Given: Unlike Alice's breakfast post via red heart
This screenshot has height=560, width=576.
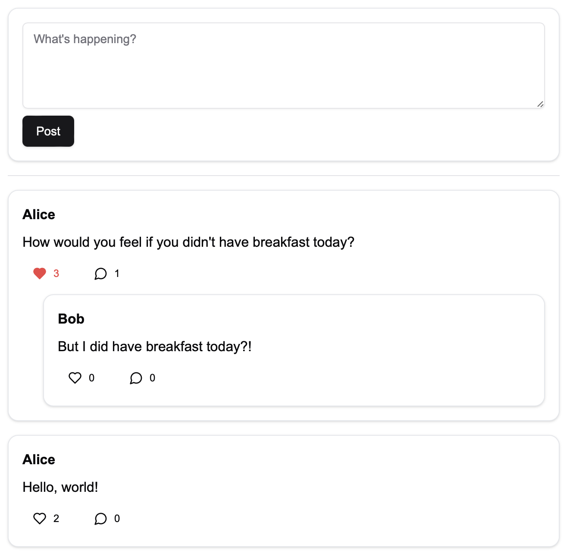Looking at the screenshot, I should click(40, 274).
